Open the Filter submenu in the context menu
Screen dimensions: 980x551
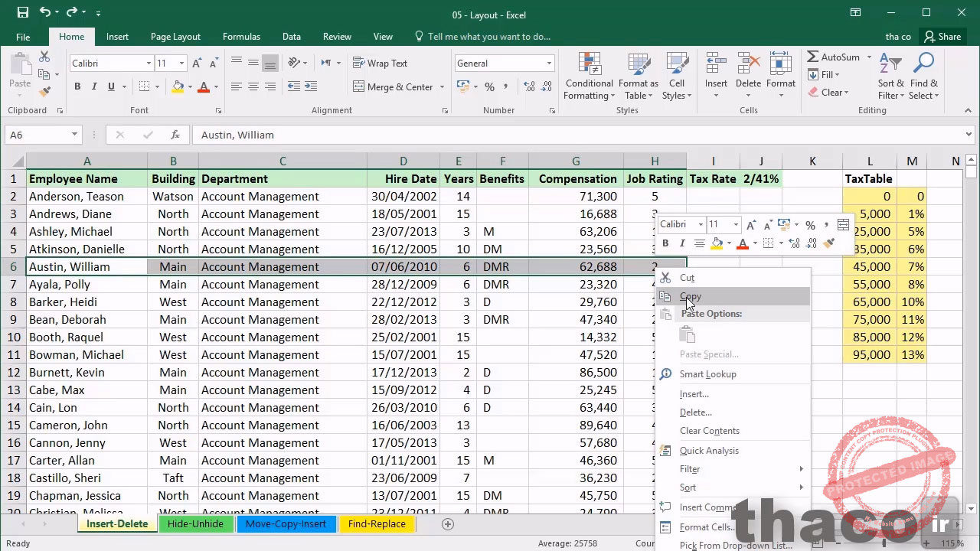[733, 469]
